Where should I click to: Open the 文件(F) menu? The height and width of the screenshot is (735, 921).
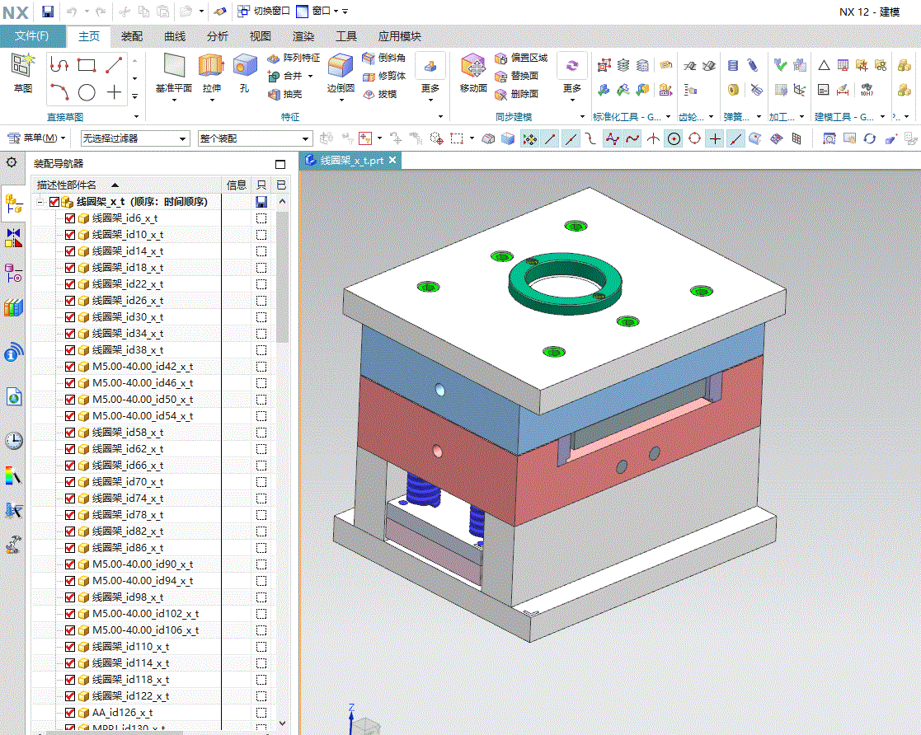coord(31,36)
